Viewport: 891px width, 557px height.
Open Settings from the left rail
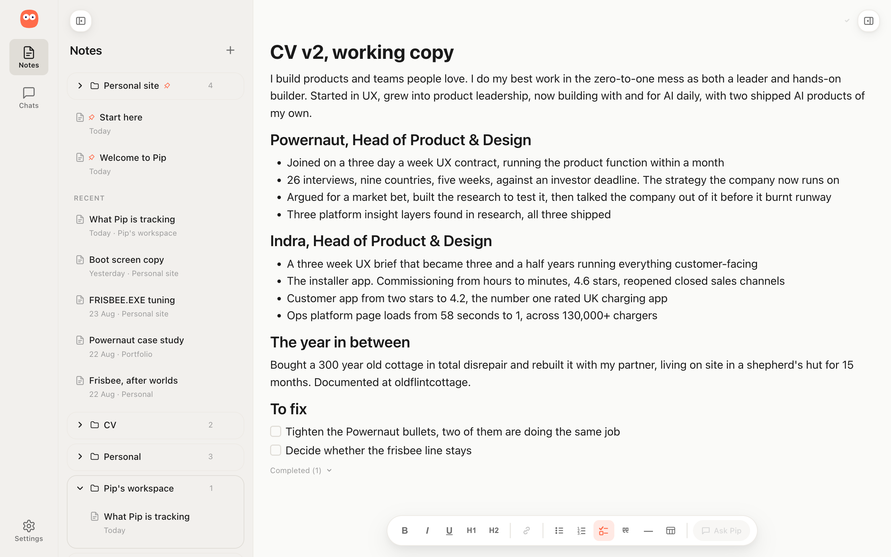tap(29, 531)
